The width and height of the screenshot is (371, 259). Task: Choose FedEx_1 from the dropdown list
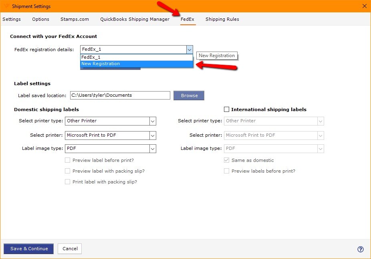point(137,57)
